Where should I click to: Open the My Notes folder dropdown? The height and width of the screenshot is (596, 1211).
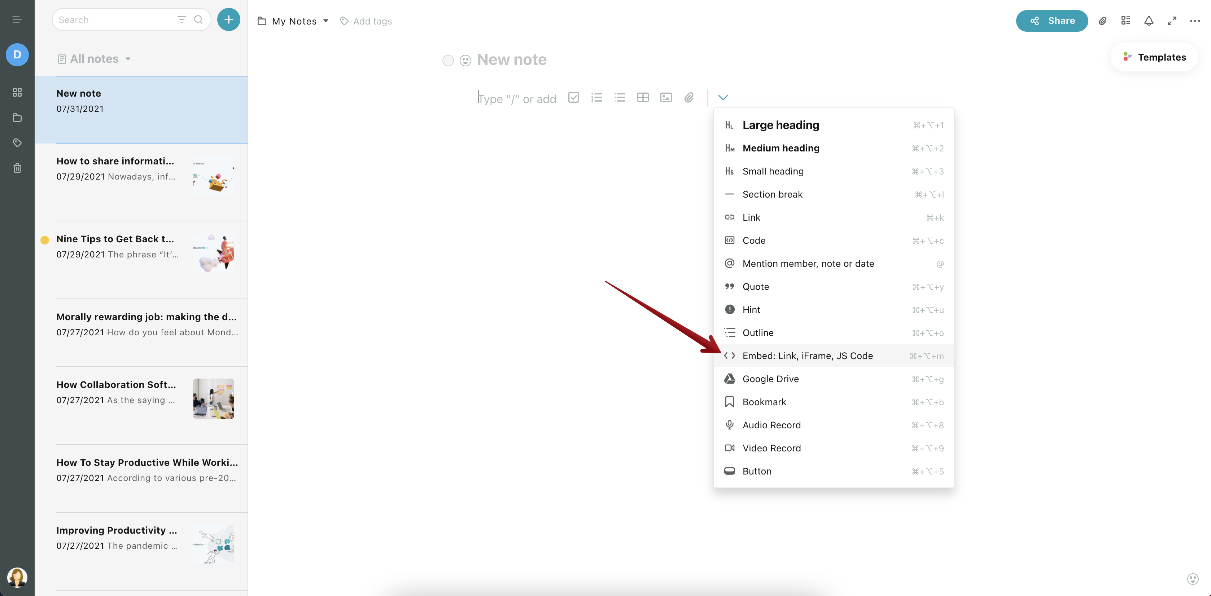(325, 21)
